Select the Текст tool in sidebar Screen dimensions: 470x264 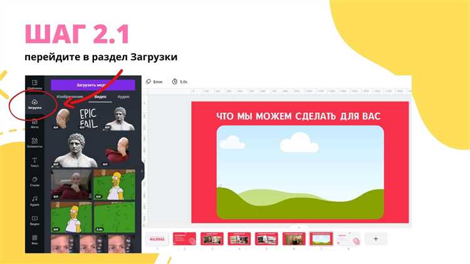(x=34, y=162)
